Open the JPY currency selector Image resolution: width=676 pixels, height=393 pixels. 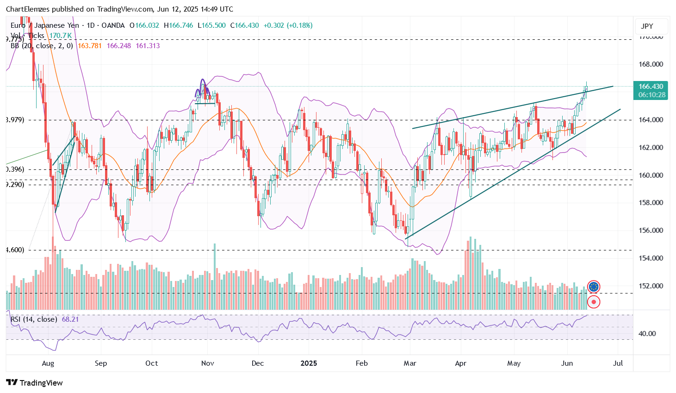(x=651, y=26)
